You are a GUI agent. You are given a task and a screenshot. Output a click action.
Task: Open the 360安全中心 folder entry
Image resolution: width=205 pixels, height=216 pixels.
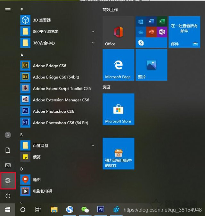click(x=58, y=43)
